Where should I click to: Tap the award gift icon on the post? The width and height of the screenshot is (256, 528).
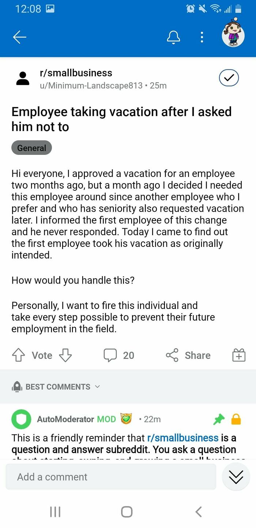click(x=239, y=355)
